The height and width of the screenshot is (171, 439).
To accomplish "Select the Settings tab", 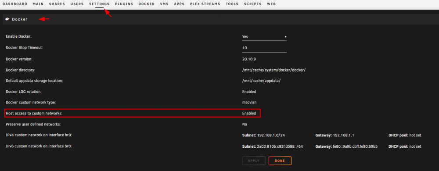I will pyautogui.click(x=99, y=4).
